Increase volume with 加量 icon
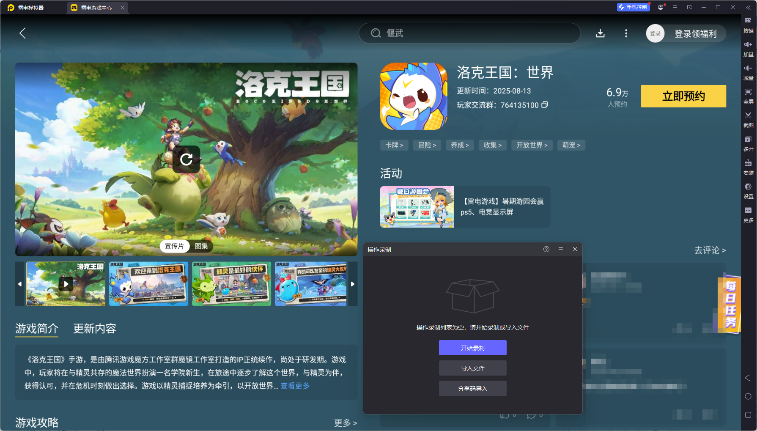The image size is (757, 431). coord(748,49)
